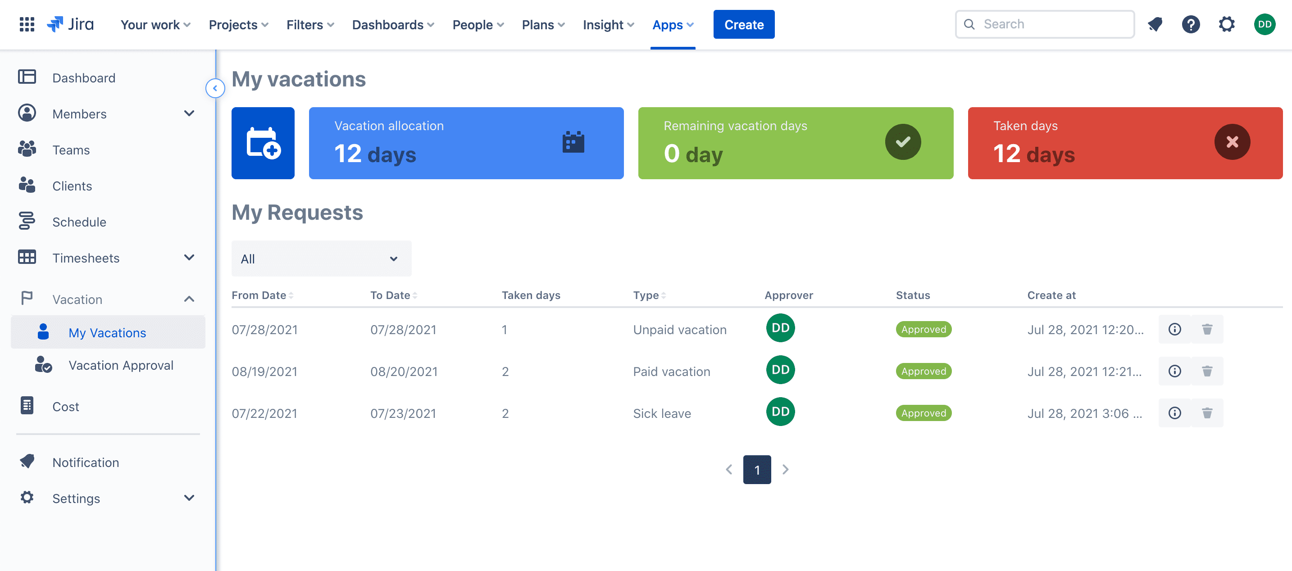Sort requests by Type column
The height and width of the screenshot is (571, 1292).
[x=650, y=295]
